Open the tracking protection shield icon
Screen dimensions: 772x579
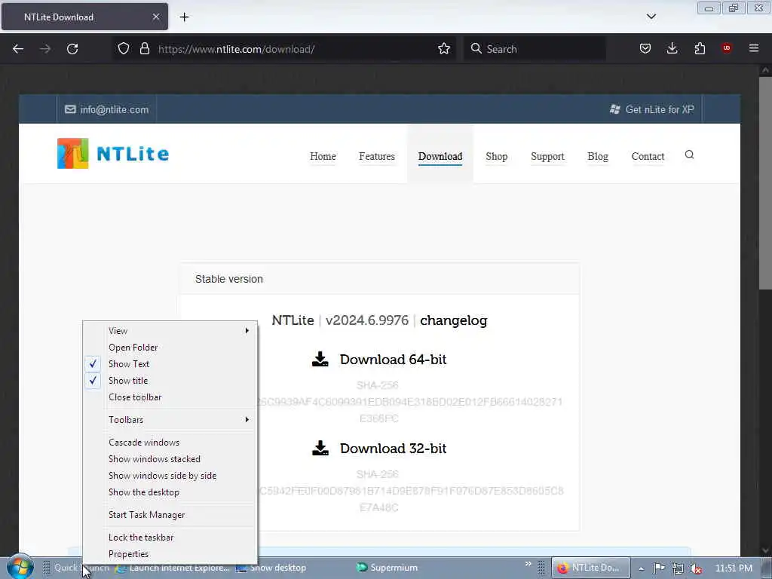pos(124,48)
